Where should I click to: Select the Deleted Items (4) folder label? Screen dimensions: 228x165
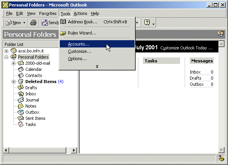pos(44,82)
